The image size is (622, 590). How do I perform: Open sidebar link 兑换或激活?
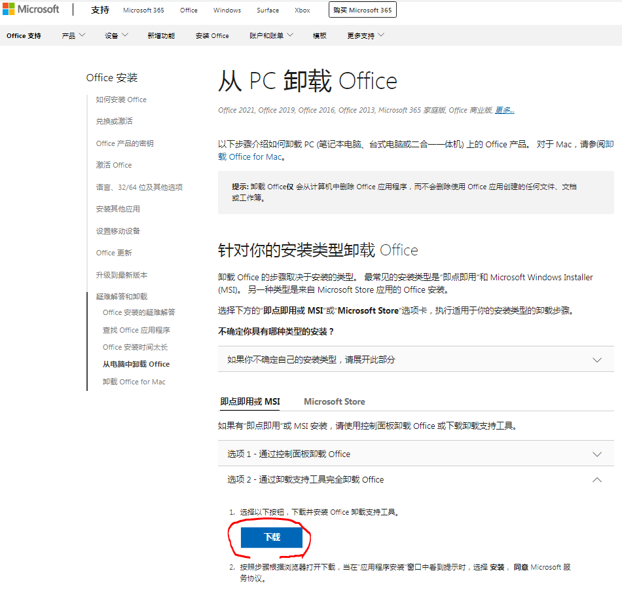point(114,121)
